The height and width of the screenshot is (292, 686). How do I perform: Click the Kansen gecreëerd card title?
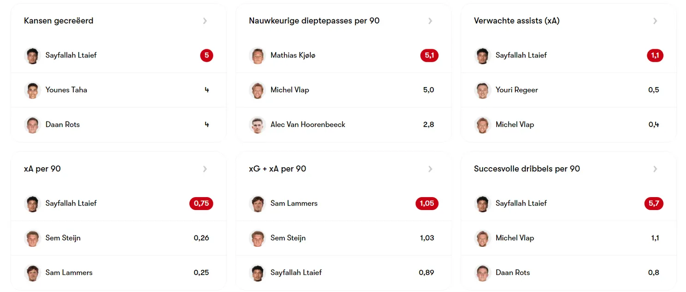pyautogui.click(x=59, y=21)
